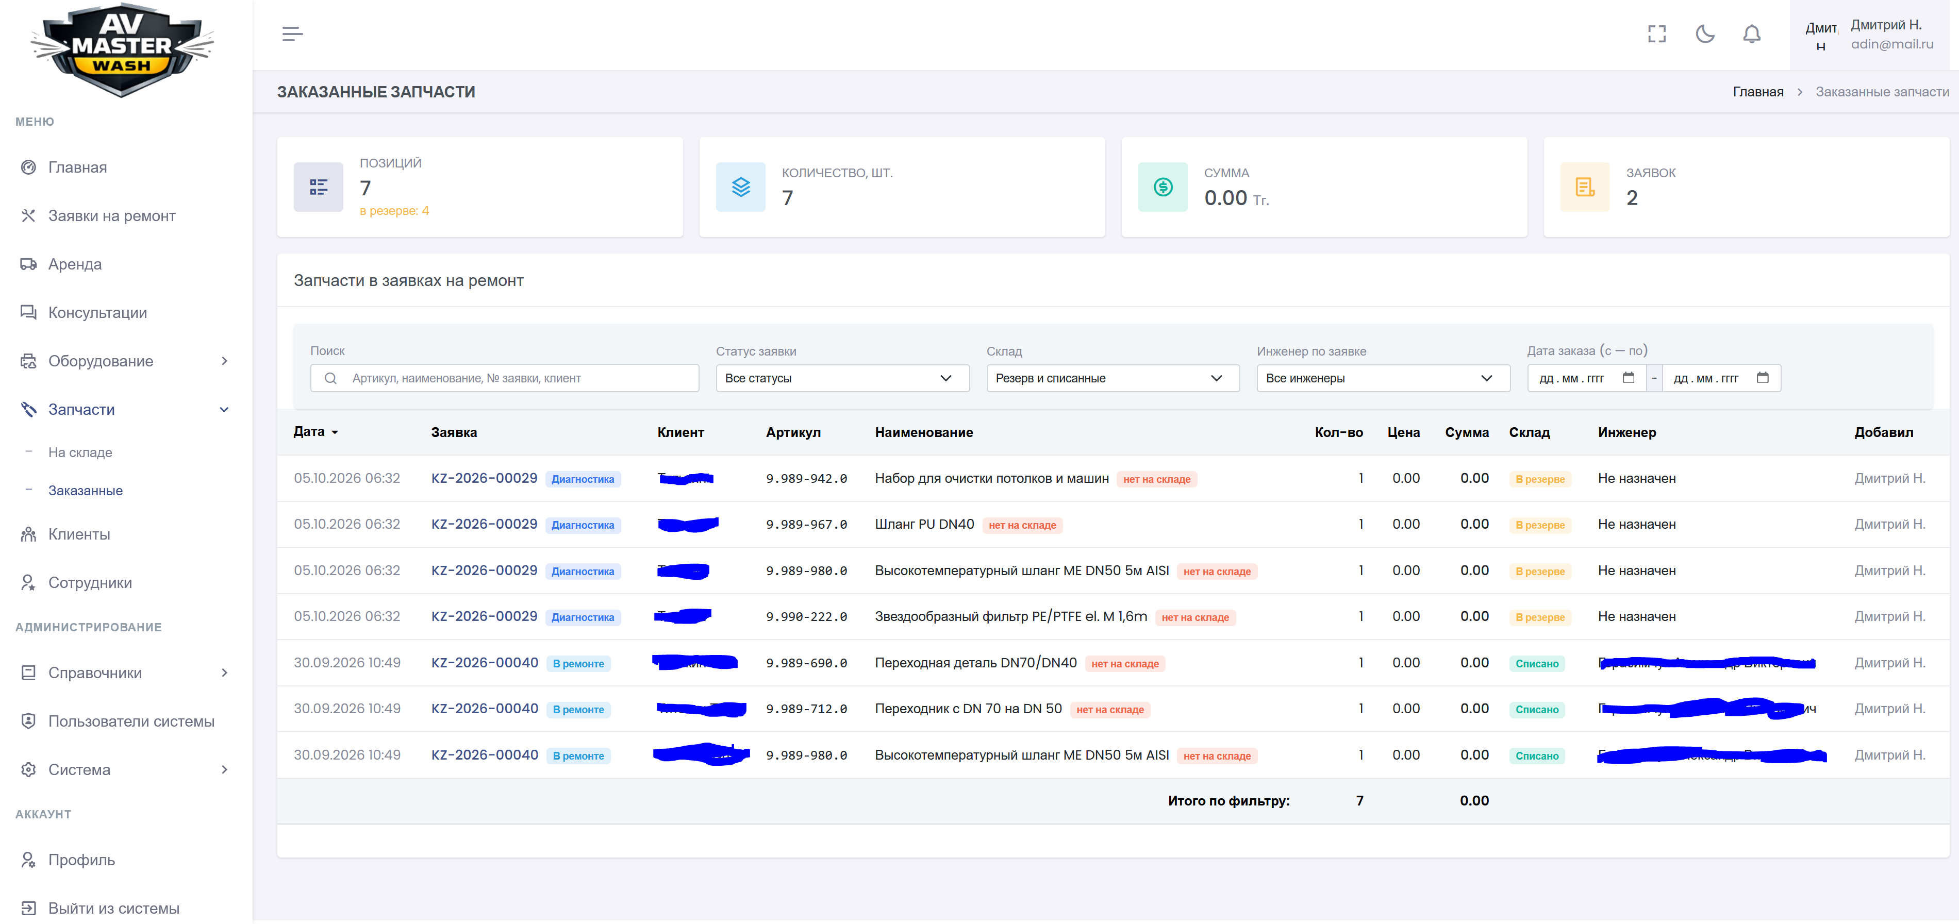Click the positions list icon in stats card
This screenshot has height=924, width=1959.
click(x=319, y=187)
